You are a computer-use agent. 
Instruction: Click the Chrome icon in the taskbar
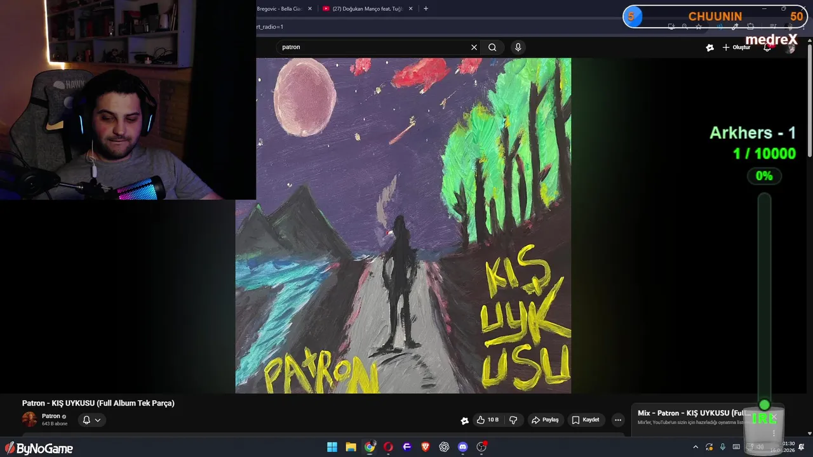click(370, 447)
